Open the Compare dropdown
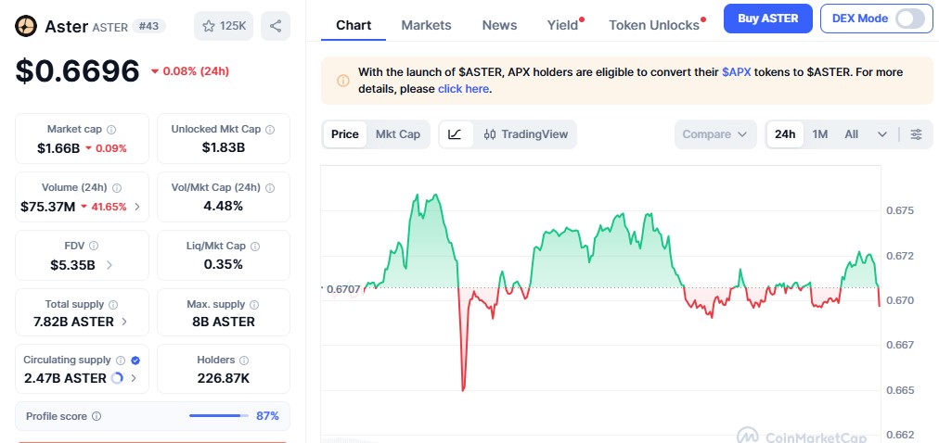The height and width of the screenshot is (443, 939). (715, 133)
